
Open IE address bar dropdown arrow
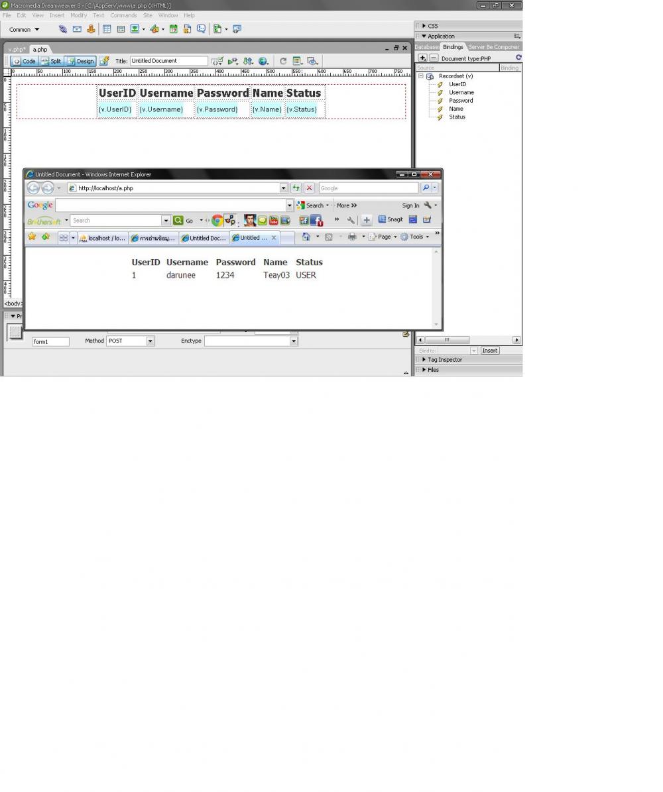[284, 188]
